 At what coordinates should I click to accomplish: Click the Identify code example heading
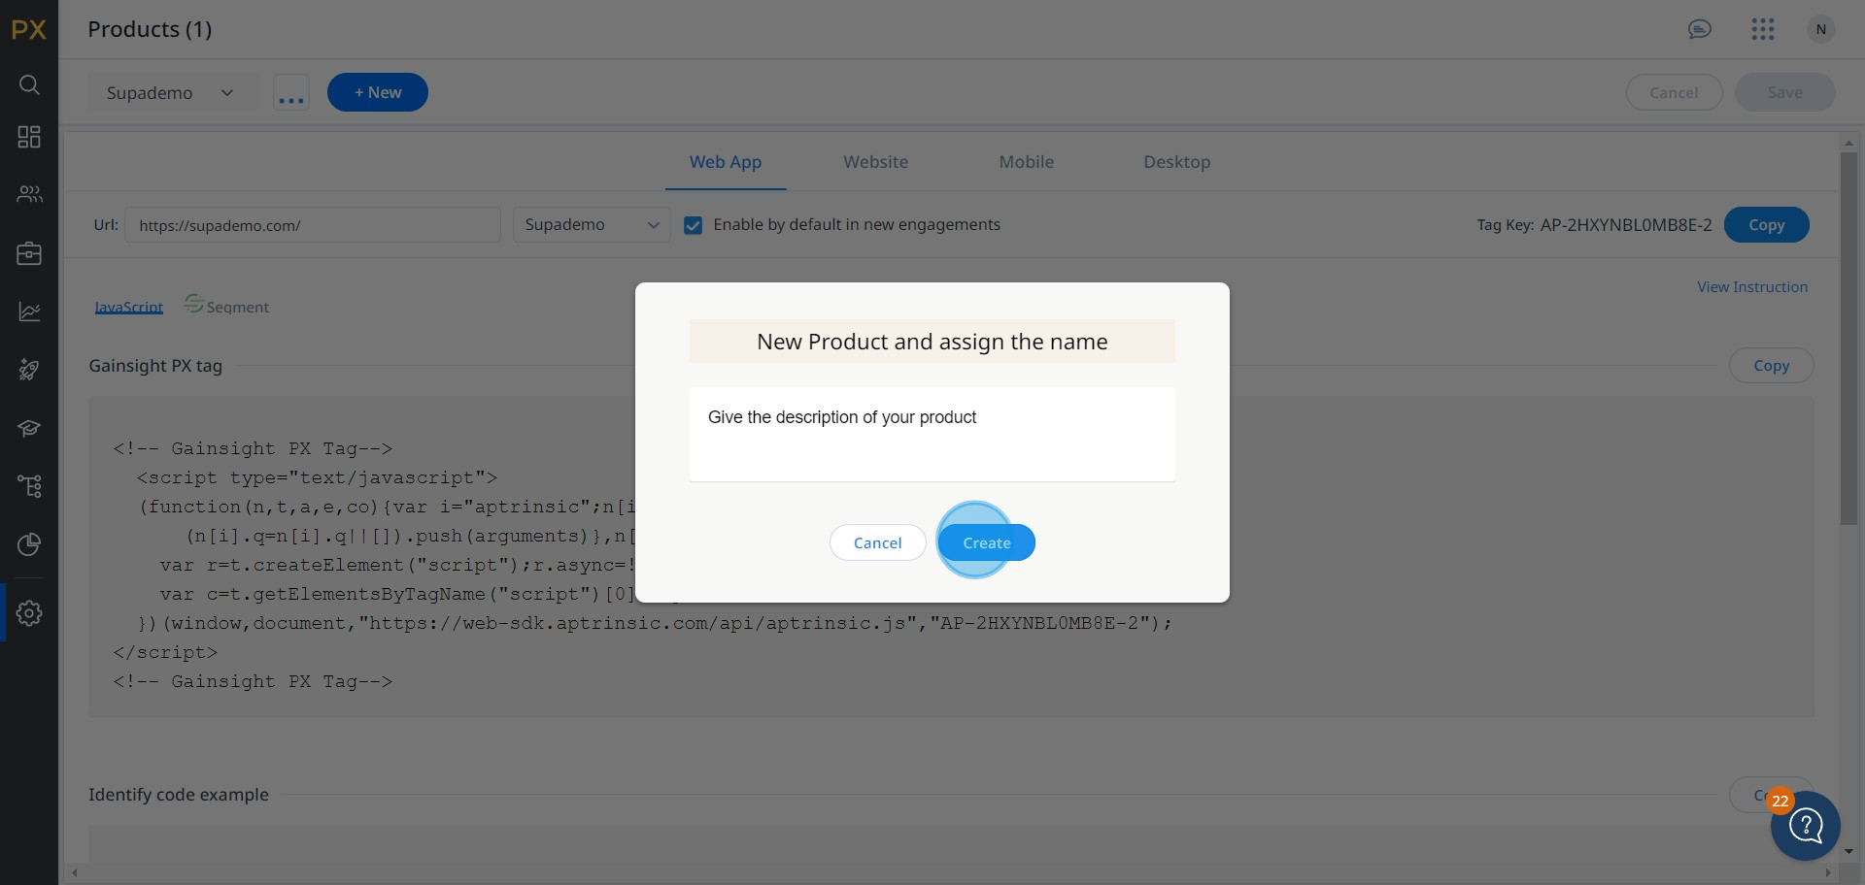click(179, 795)
